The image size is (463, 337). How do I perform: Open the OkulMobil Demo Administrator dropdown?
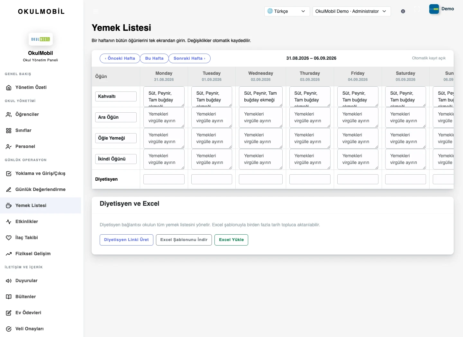click(x=351, y=11)
